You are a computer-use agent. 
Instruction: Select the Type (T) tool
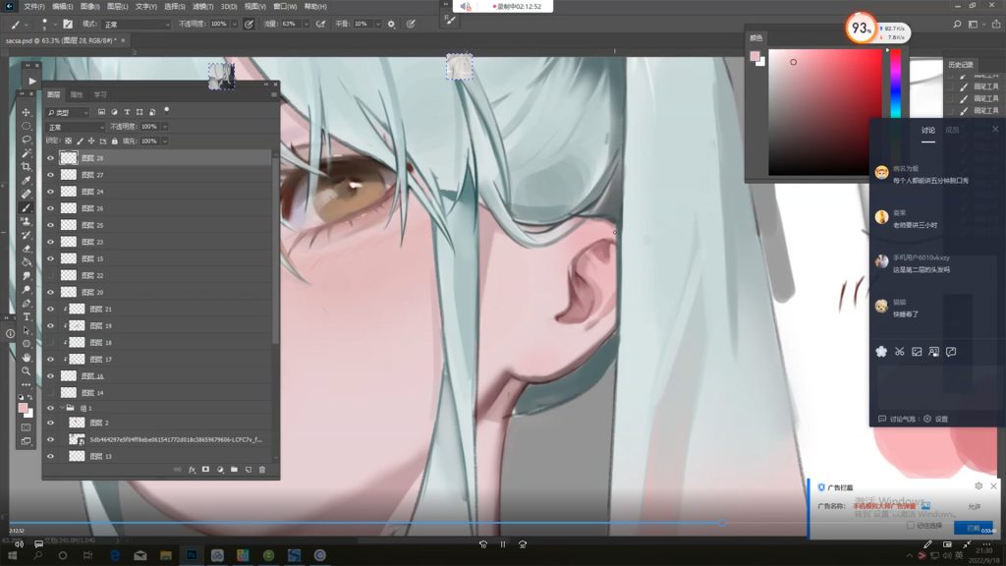[x=27, y=316]
